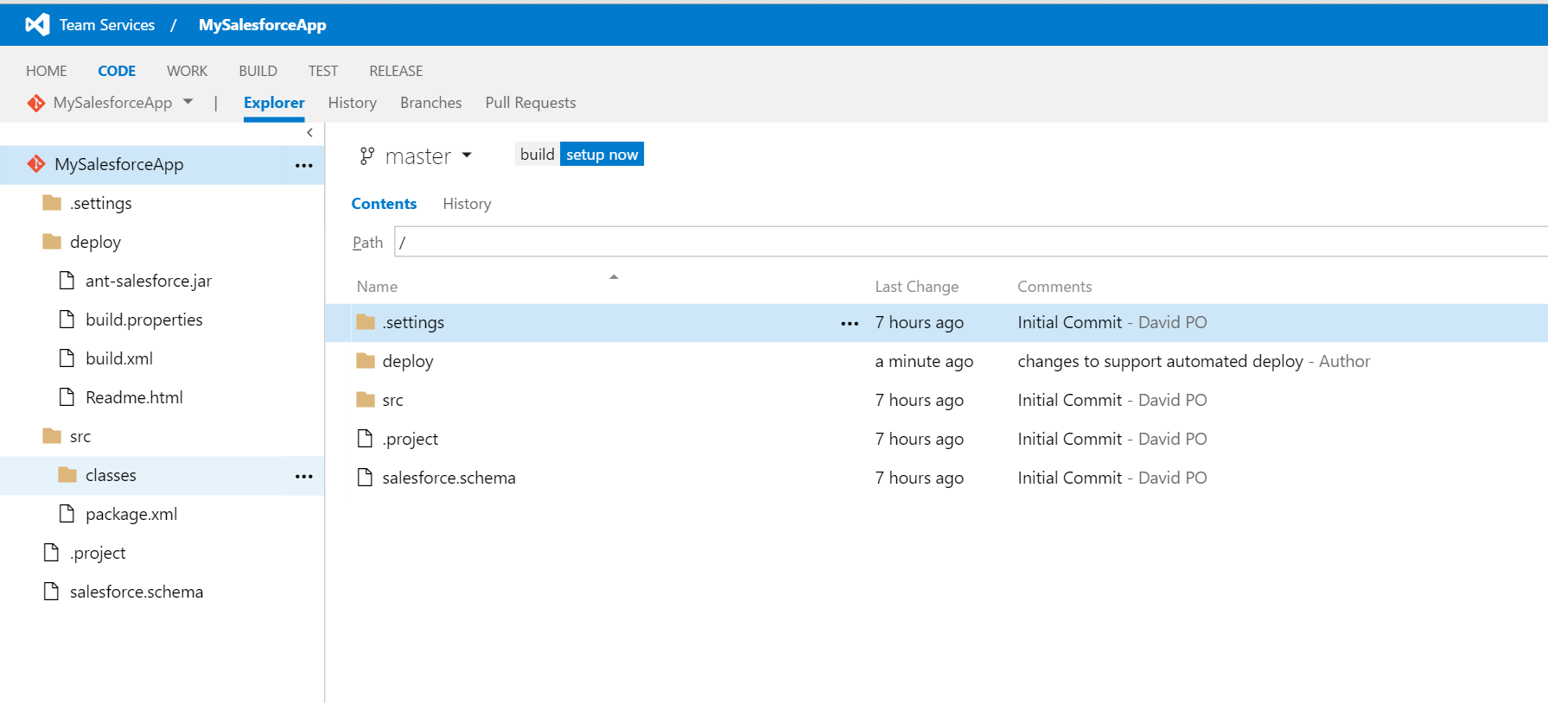This screenshot has width=1548, height=703.
Task: Click the MySalesforceApp project title link
Action: tap(262, 25)
